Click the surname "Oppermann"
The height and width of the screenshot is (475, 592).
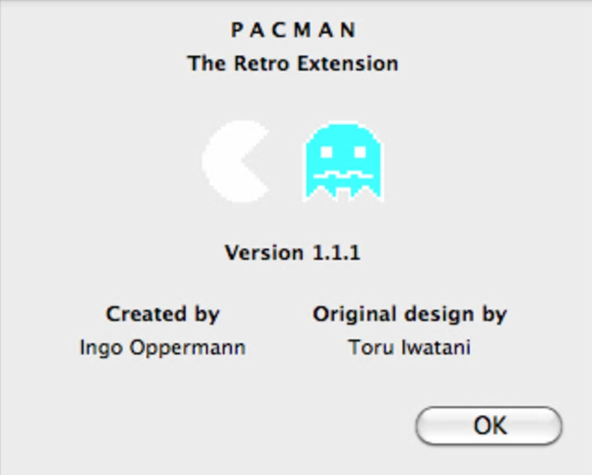187,348
